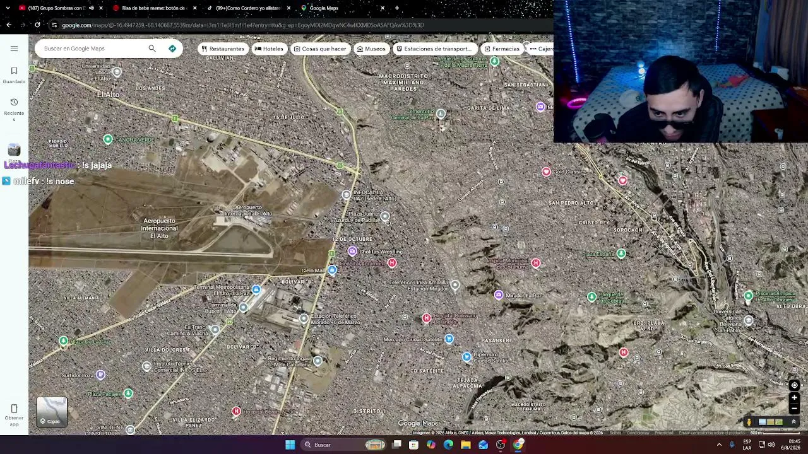Select the Cholitas Wrestling pin
The image size is (808, 454).
click(352, 252)
